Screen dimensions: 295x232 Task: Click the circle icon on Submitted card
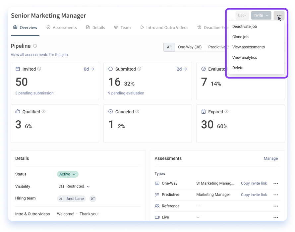point(111,69)
